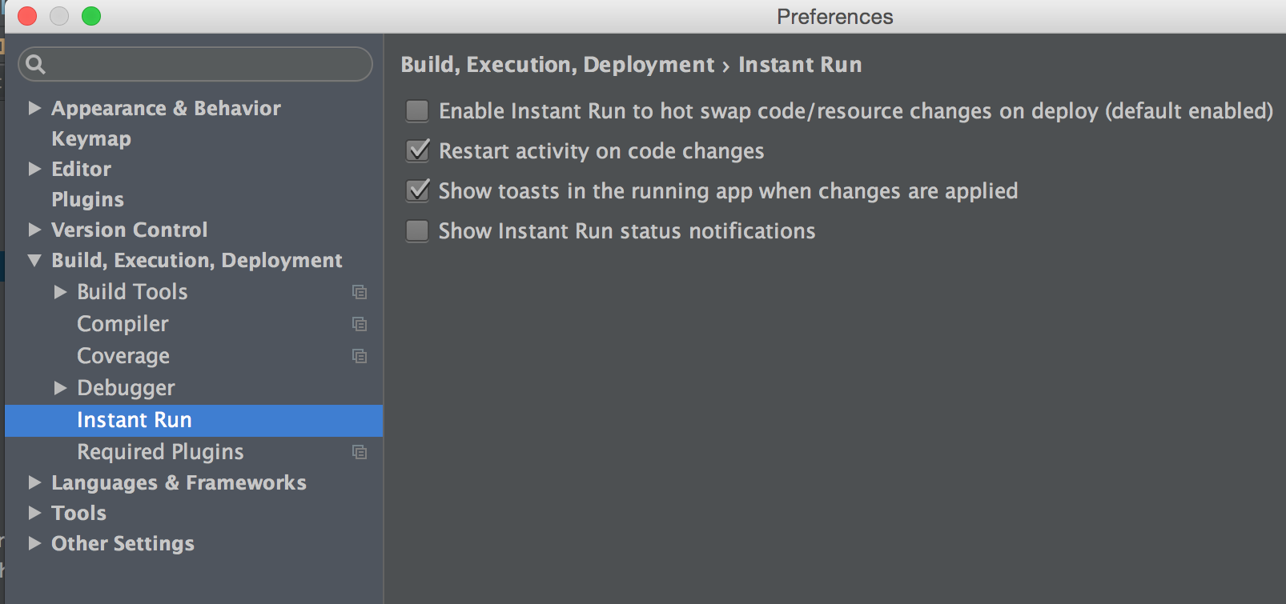Collapse Build, Execution, Deployment arrow
The image size is (1286, 604).
coord(34,260)
